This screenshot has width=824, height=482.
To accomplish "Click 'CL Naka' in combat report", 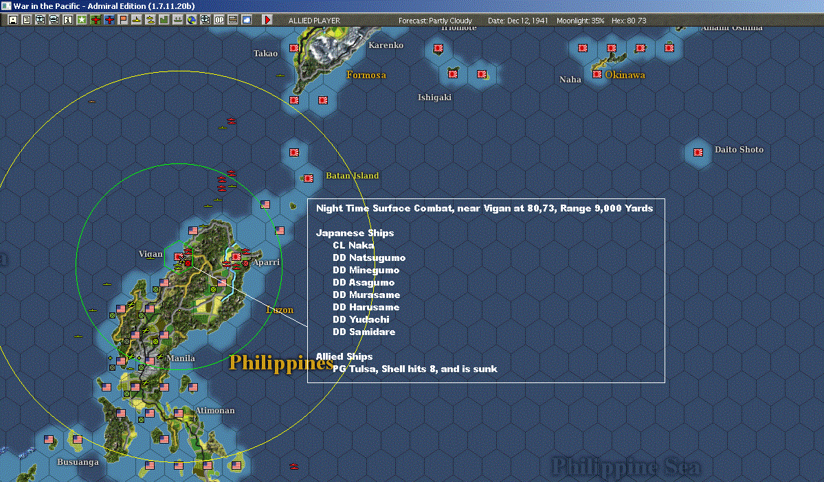I will pyautogui.click(x=354, y=245).
